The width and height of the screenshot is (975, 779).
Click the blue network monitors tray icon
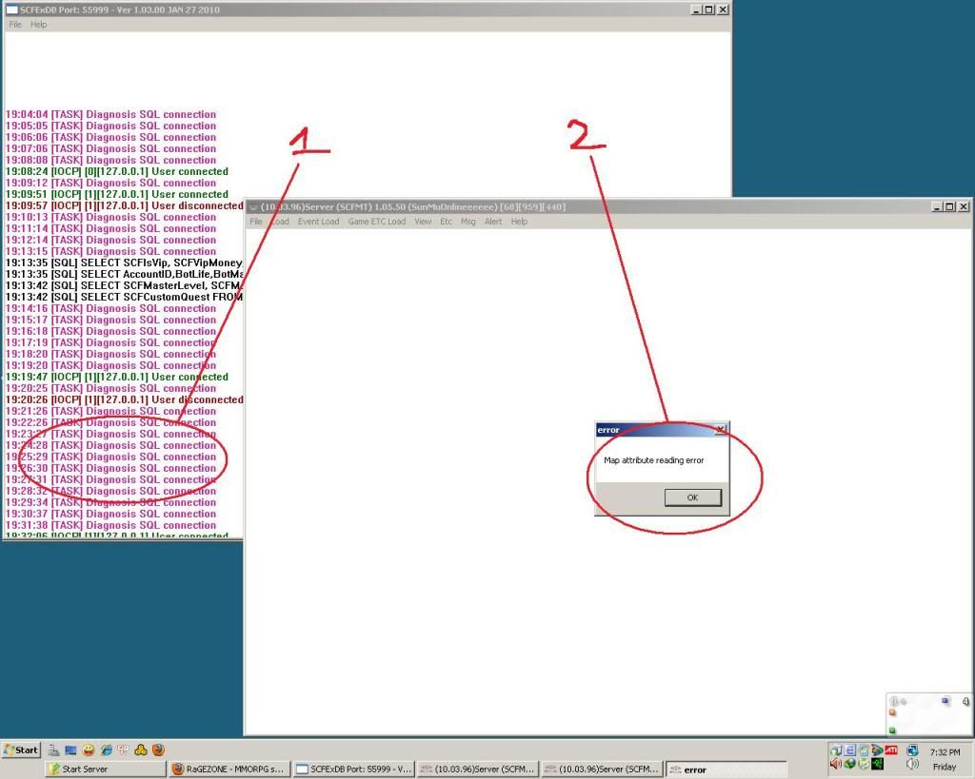[x=912, y=750]
